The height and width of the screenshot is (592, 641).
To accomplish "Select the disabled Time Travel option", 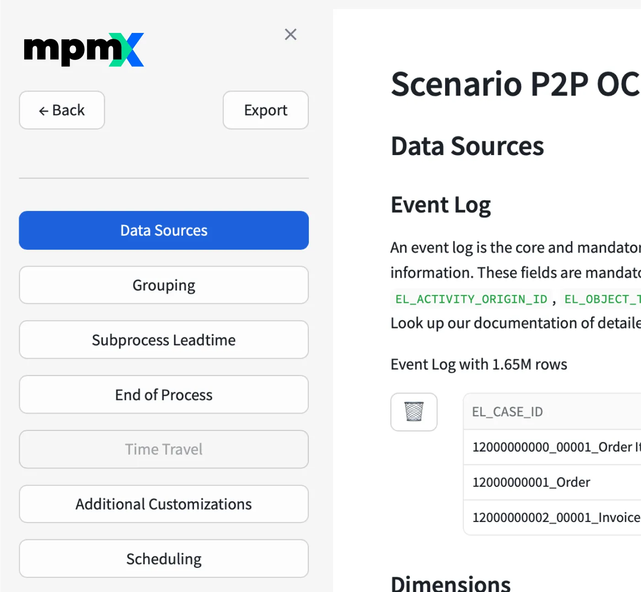I will tap(163, 449).
